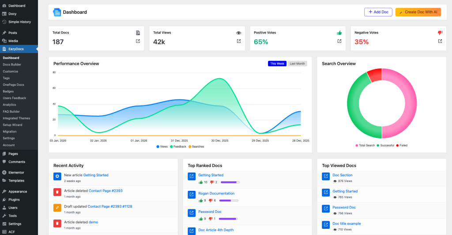Open Docs Builder in EazyDocs submenu
Viewport: 452px width, 235px height.
click(x=12, y=64)
